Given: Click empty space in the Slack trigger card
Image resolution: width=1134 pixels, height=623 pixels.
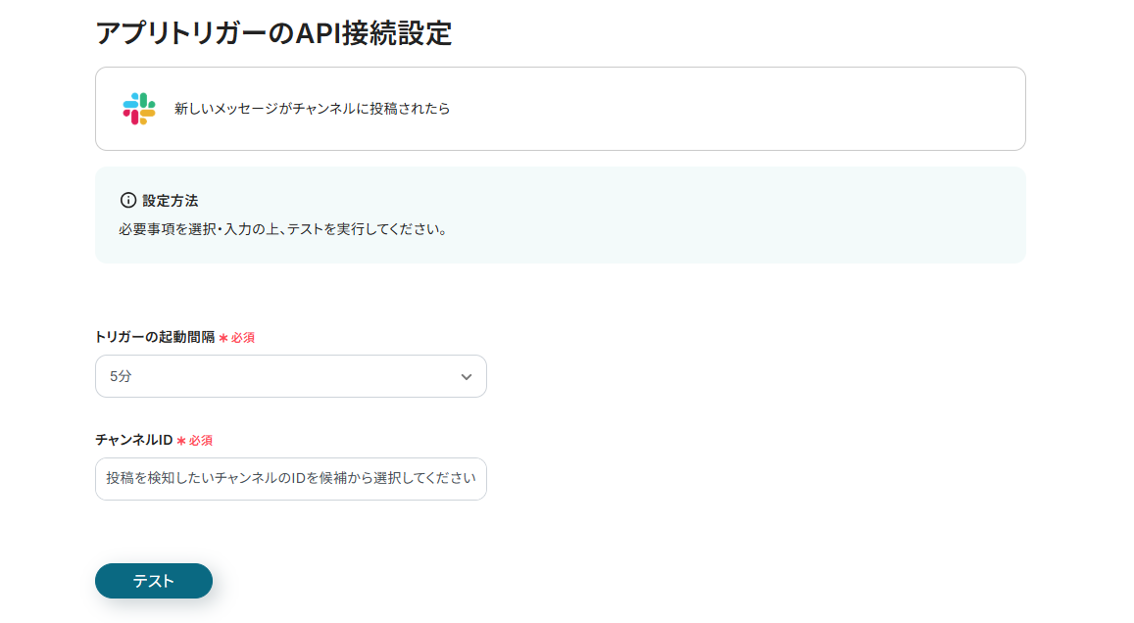Looking at the screenshot, I should (x=735, y=109).
